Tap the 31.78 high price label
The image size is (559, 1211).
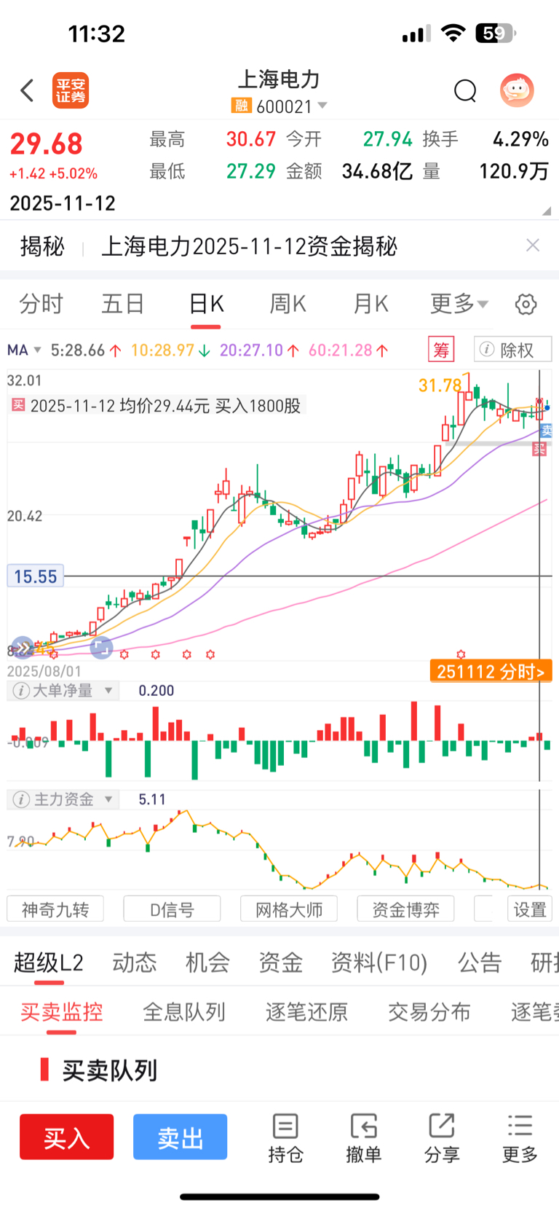440,385
